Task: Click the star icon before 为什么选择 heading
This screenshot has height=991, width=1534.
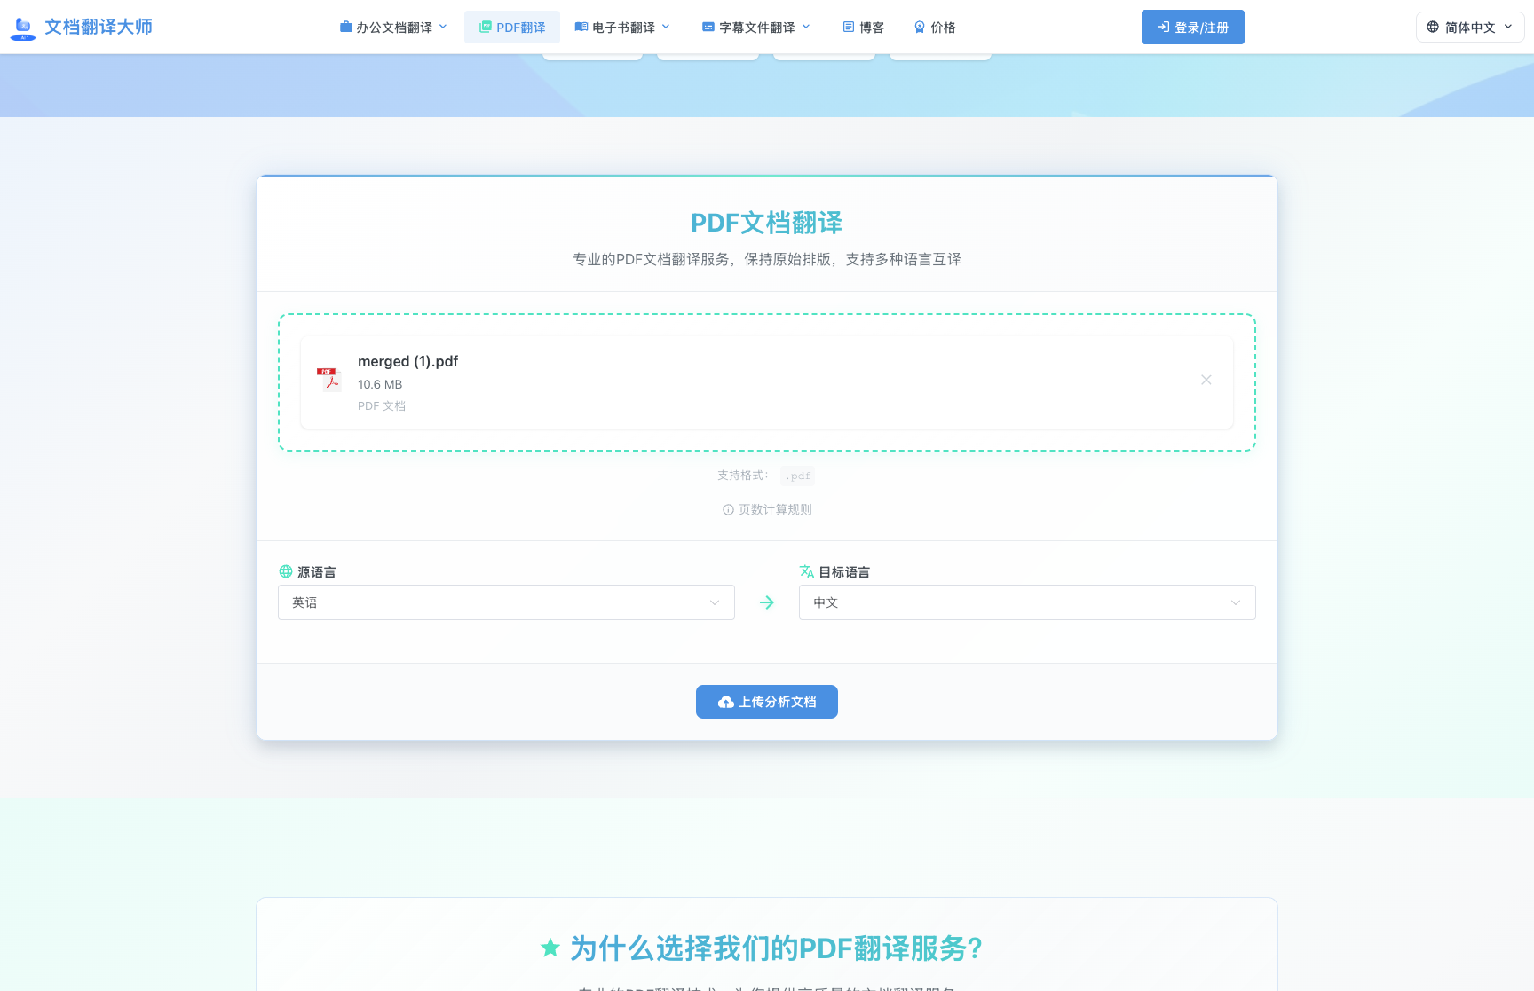Action: [550, 948]
